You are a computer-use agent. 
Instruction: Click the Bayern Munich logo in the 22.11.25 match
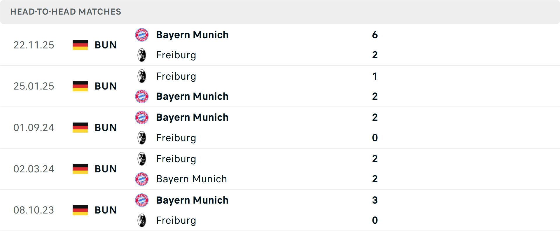pos(142,35)
